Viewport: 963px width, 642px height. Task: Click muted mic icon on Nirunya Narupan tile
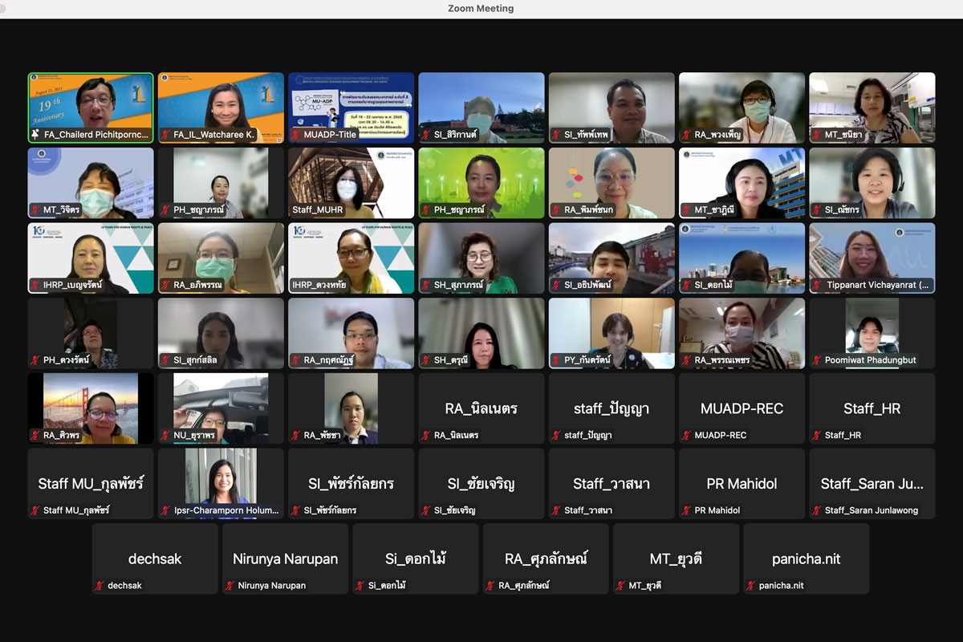pyautogui.click(x=230, y=586)
